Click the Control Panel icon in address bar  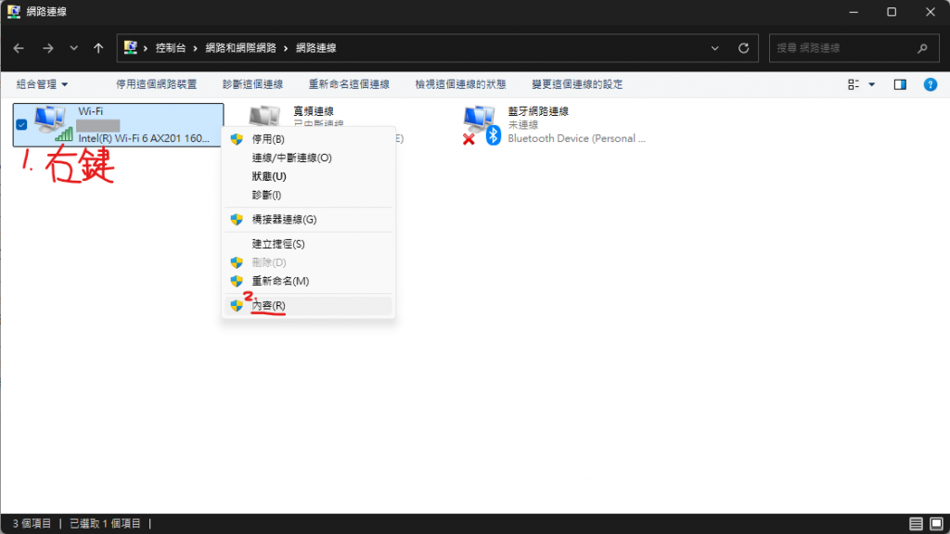click(x=130, y=47)
